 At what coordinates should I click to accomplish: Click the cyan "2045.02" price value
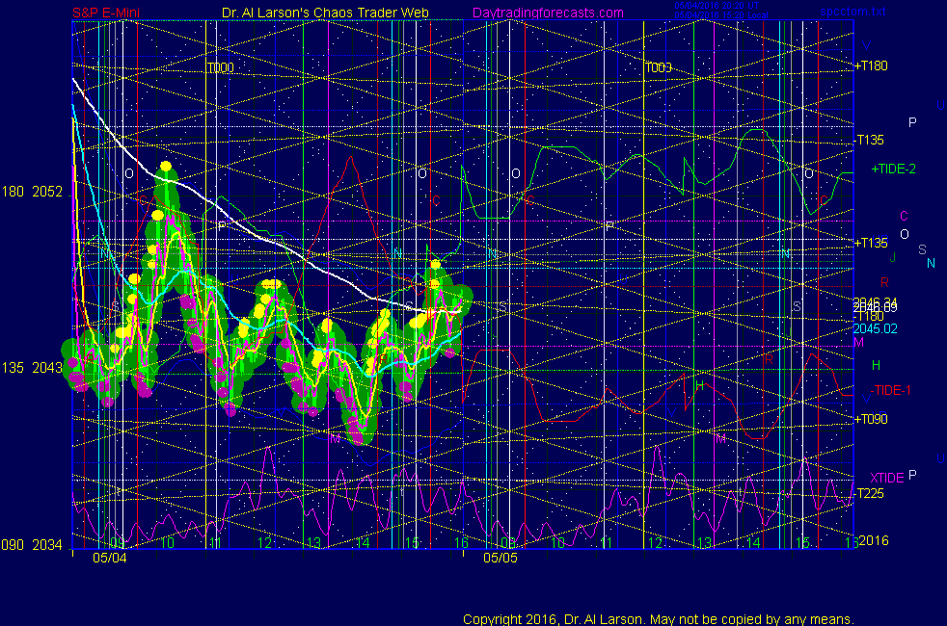point(875,328)
